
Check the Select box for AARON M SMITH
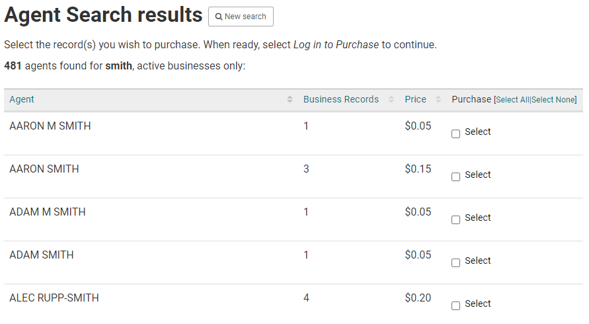click(455, 134)
